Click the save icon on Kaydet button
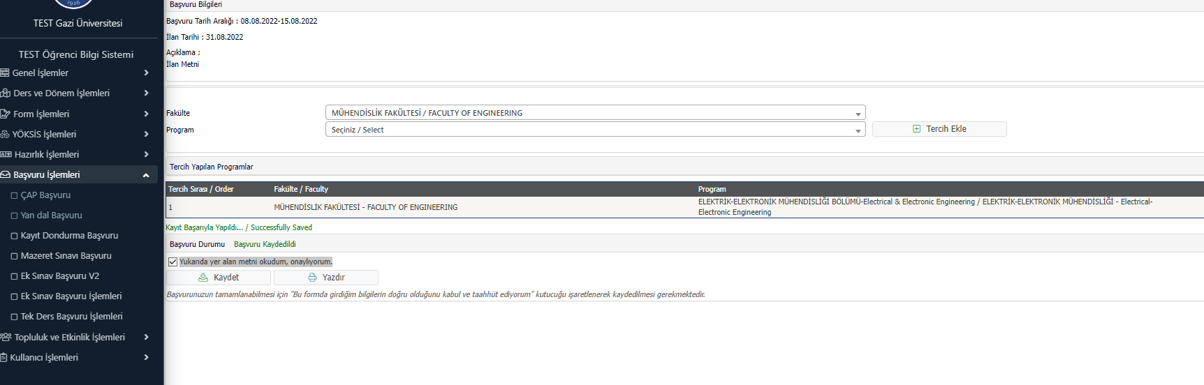This screenshot has width=1204, height=385. (203, 278)
